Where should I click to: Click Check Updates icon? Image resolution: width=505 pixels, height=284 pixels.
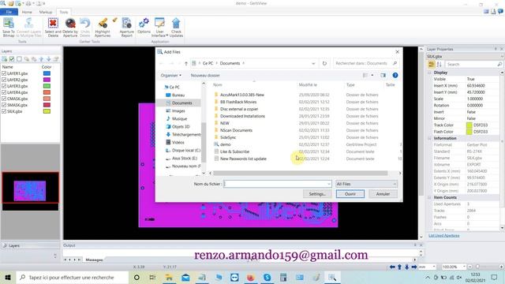click(176, 28)
